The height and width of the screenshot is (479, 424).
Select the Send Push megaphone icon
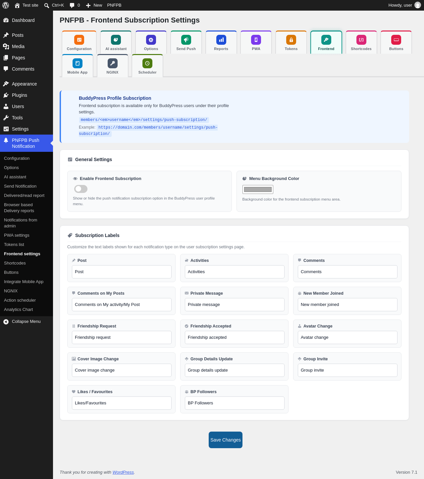coord(186,40)
